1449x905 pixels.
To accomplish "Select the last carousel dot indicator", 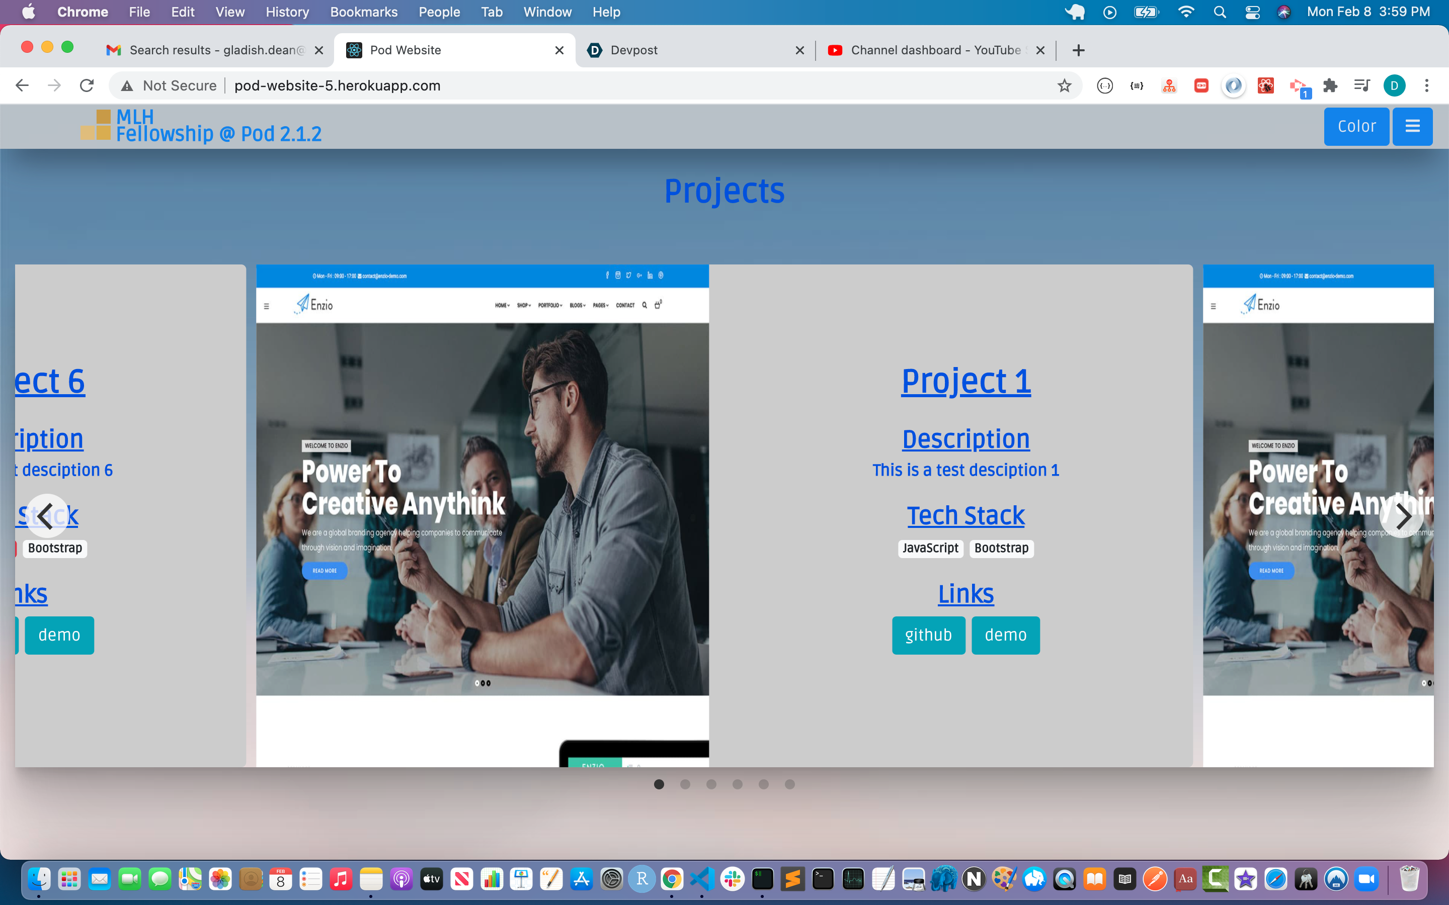I will [790, 784].
